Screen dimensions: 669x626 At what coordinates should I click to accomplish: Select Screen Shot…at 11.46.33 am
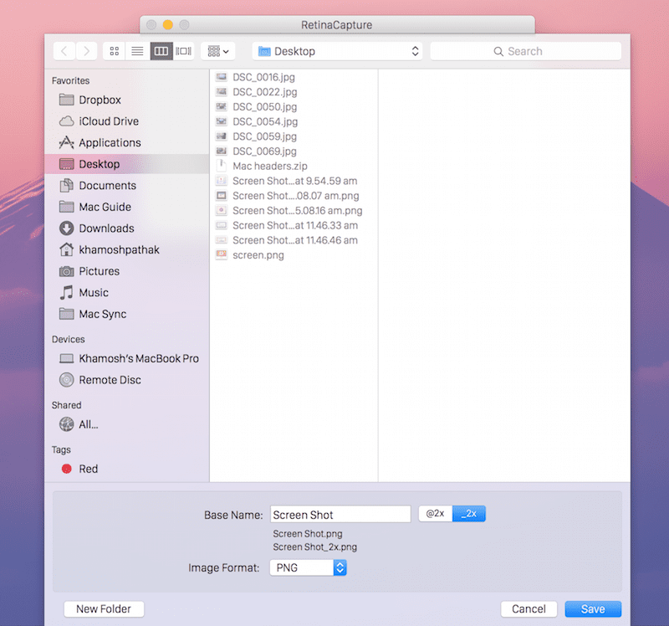pyautogui.click(x=294, y=225)
